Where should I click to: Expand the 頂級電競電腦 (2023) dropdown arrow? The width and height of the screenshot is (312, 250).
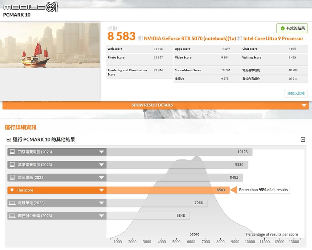tap(102, 152)
